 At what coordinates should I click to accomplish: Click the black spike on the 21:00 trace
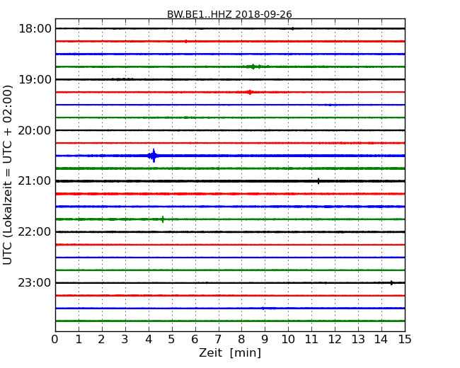pyautogui.click(x=318, y=181)
